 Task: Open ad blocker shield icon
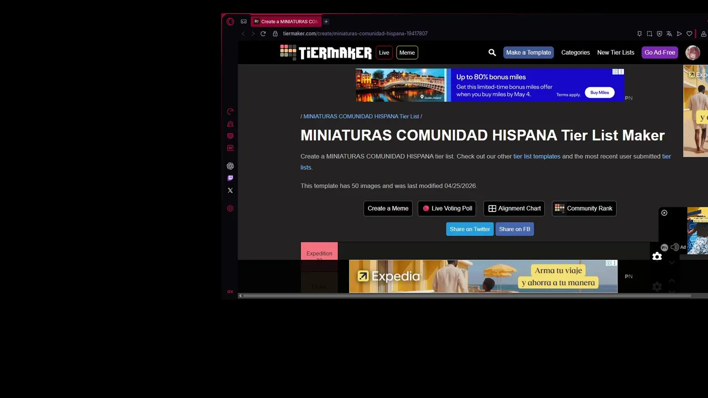point(659,34)
